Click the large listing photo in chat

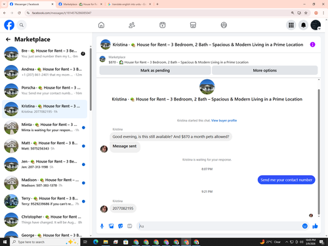pyautogui.click(x=207, y=87)
